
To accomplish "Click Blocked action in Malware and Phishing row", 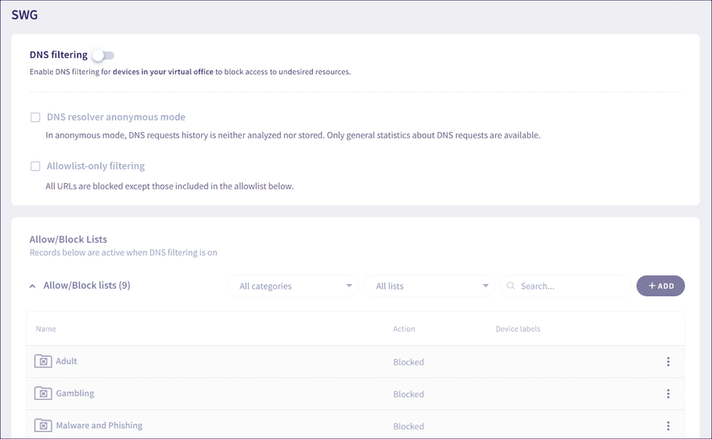I will 408,426.
